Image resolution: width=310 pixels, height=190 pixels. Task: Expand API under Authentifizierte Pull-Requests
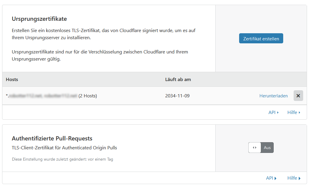click(x=271, y=178)
